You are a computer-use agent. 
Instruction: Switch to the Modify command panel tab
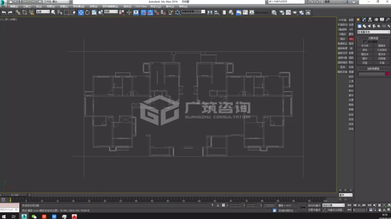click(364, 19)
